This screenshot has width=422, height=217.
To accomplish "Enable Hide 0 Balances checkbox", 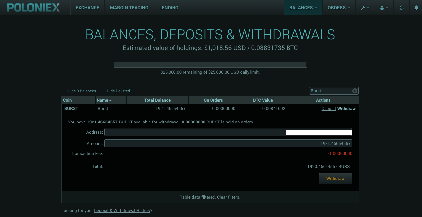I will [x=64, y=91].
